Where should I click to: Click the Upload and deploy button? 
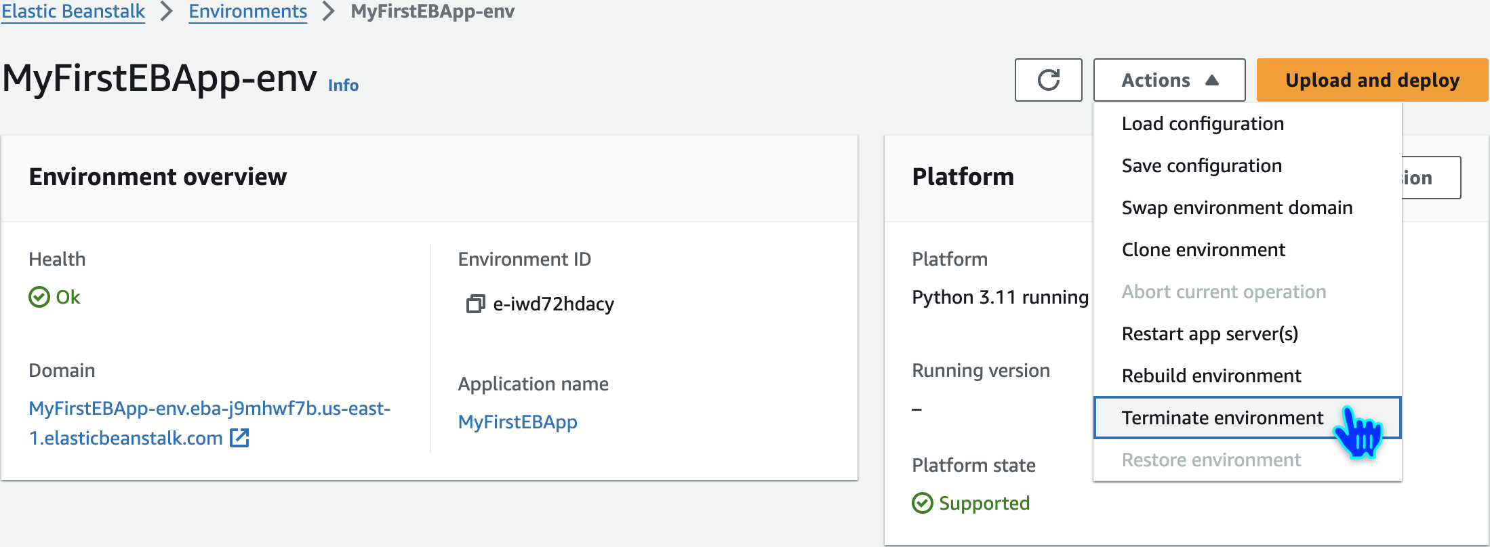coord(1372,80)
